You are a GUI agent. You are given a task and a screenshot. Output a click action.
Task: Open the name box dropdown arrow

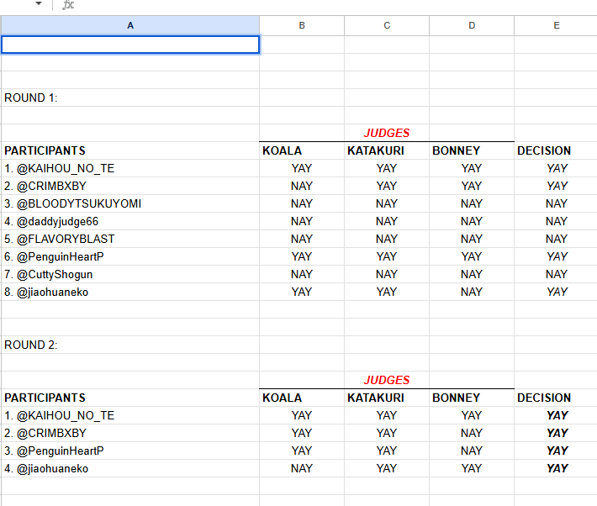coord(39,3)
